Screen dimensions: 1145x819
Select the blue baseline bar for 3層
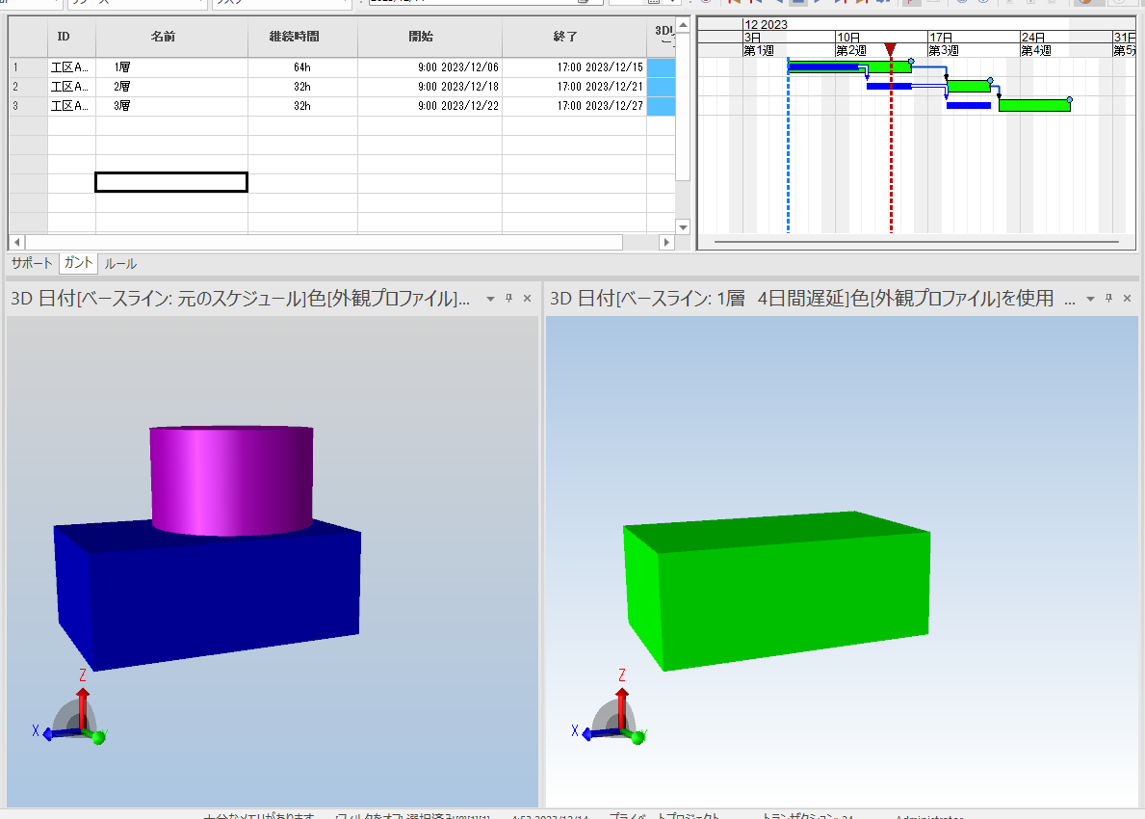pyautogui.click(x=968, y=106)
